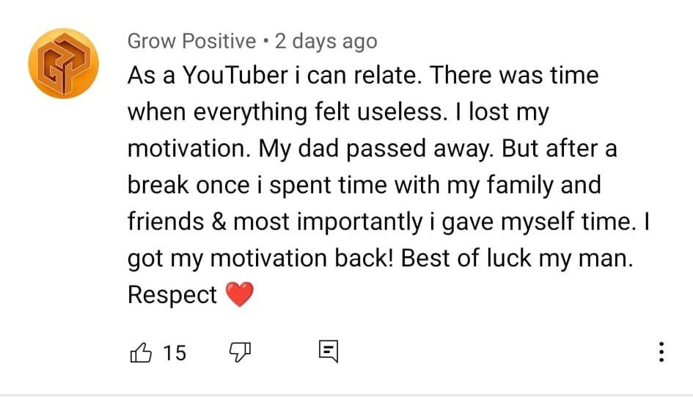Like the Grow Positive comment
The image size is (693, 397).
(140, 353)
